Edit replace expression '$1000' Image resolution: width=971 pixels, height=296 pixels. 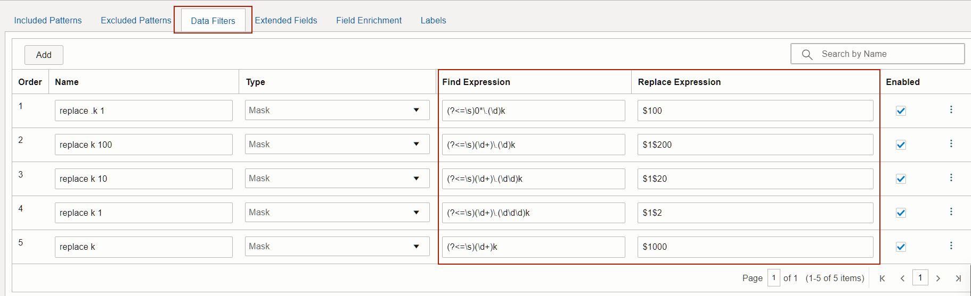point(755,247)
